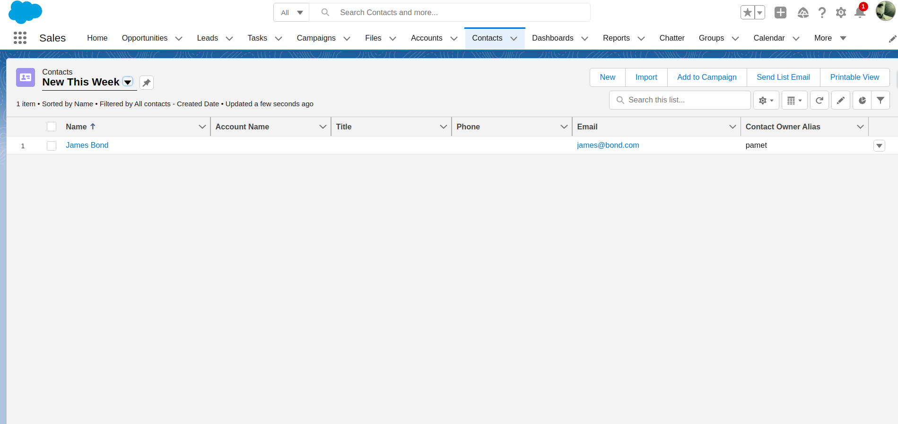This screenshot has height=424, width=898.
Task: Open the All search scope dropdown
Action: [x=292, y=12]
